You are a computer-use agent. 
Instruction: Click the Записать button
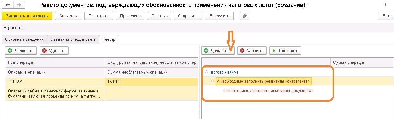(x=68, y=16)
